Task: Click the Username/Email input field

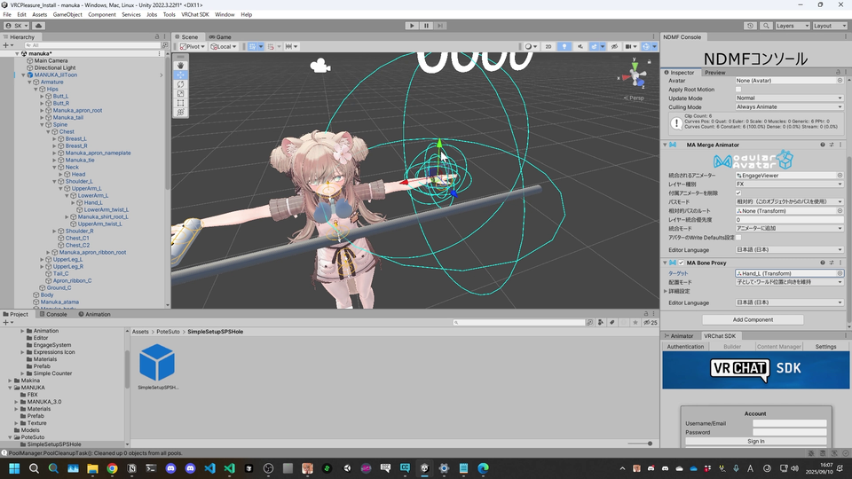Action: click(790, 423)
